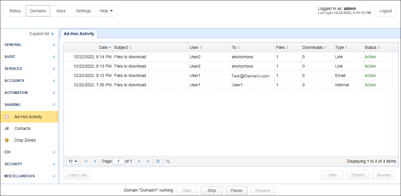Click the Revoke button
This screenshot has width=401, height=196.
(384, 175)
